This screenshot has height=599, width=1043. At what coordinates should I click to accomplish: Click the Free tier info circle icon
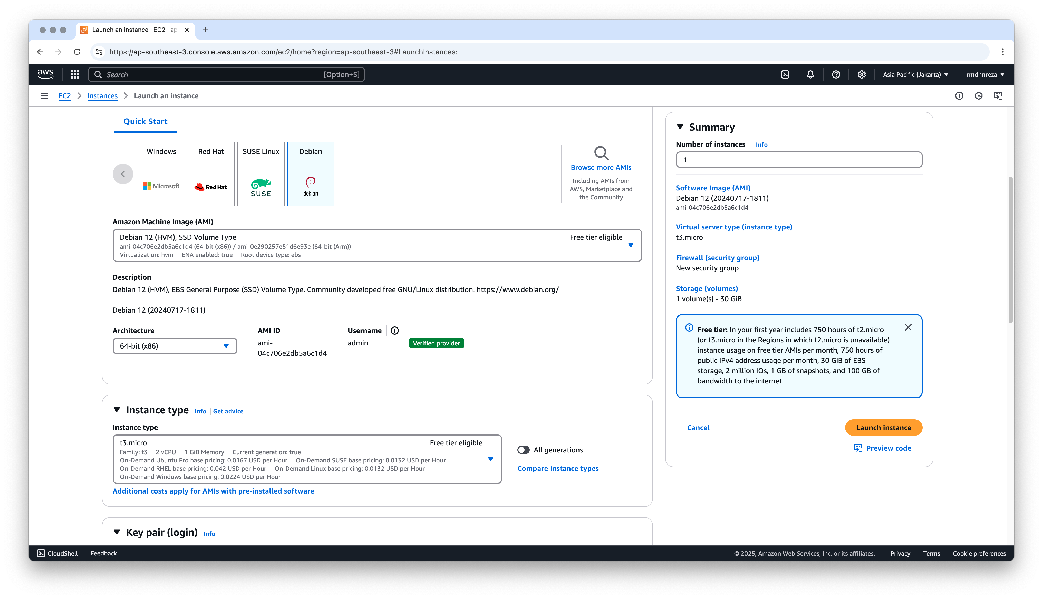pyautogui.click(x=689, y=328)
